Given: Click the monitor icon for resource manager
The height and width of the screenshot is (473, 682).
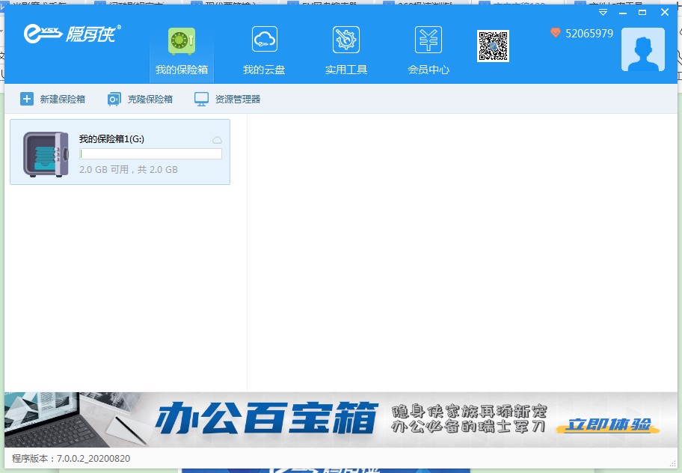Looking at the screenshot, I should [201, 100].
